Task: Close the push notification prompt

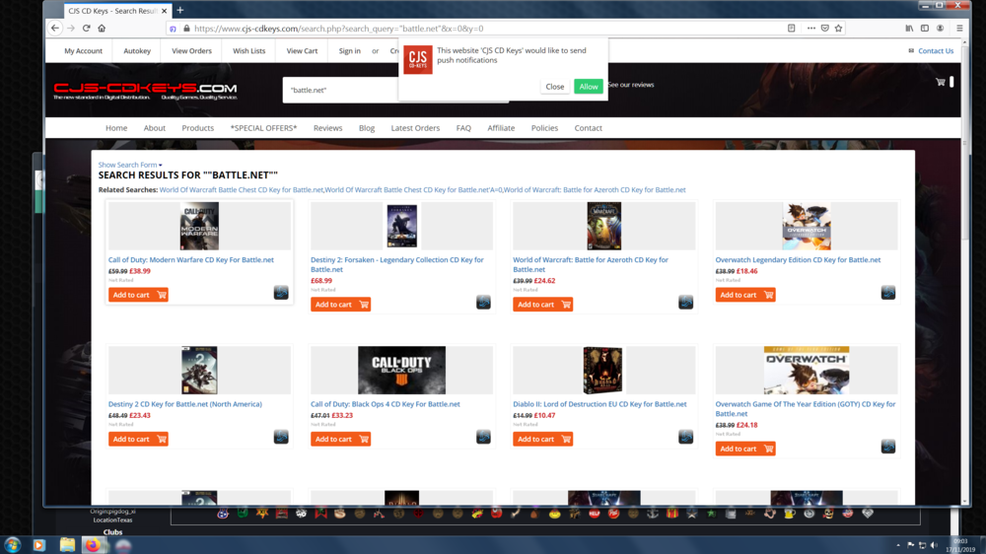Action: coord(554,87)
